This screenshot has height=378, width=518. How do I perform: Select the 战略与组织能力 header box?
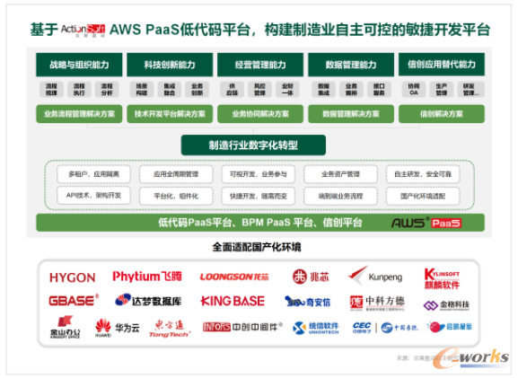[x=79, y=65]
